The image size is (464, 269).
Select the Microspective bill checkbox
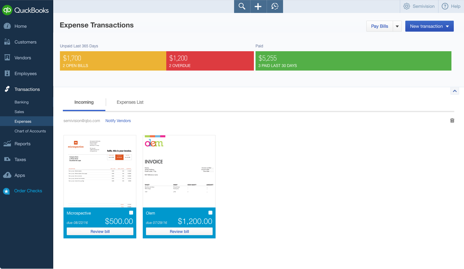[x=131, y=213]
